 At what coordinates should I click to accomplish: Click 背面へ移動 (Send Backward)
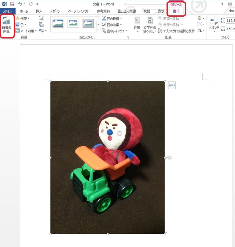click(171, 25)
